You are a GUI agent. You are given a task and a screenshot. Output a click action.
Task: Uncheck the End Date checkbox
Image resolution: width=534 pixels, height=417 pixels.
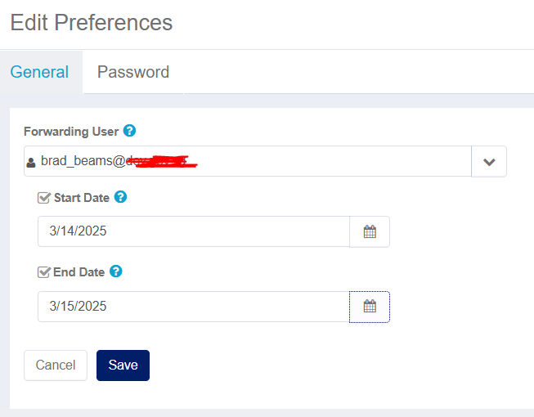pos(43,272)
